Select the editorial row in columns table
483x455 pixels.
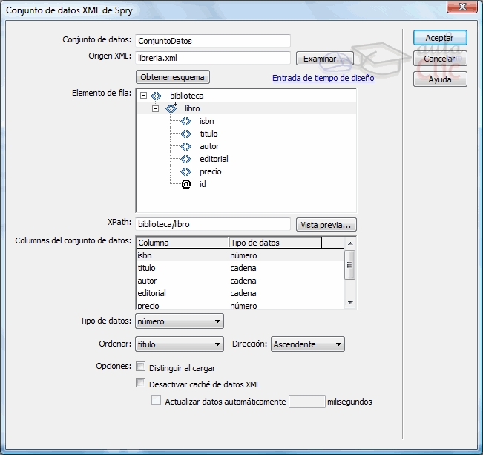(x=240, y=293)
